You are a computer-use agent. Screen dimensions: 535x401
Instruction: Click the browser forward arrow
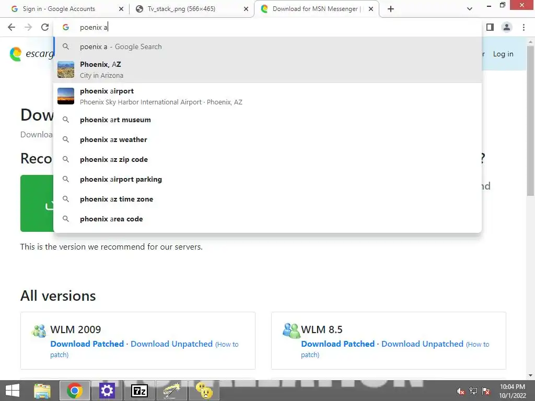point(28,27)
